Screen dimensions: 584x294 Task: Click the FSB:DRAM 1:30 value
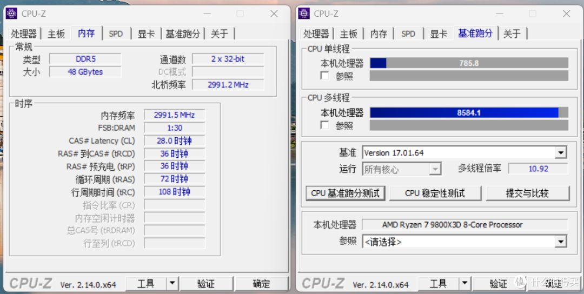click(174, 128)
